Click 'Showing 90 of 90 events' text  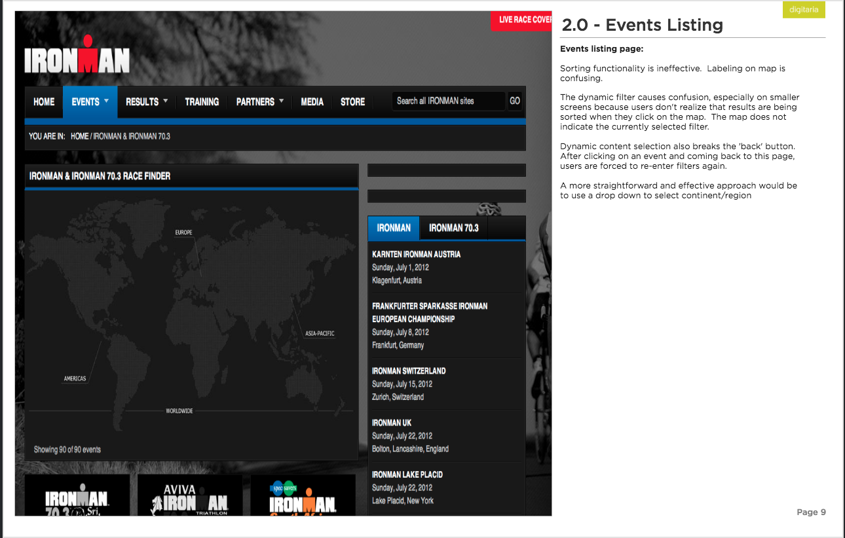(x=67, y=450)
